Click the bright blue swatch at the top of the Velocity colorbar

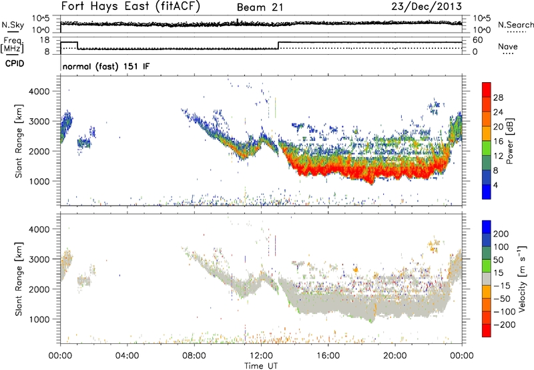pyautogui.click(x=487, y=227)
